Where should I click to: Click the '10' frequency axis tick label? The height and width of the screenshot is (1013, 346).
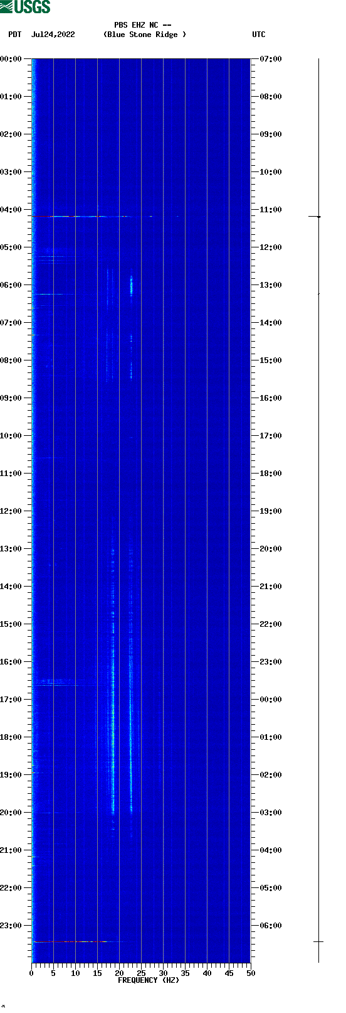75,973
